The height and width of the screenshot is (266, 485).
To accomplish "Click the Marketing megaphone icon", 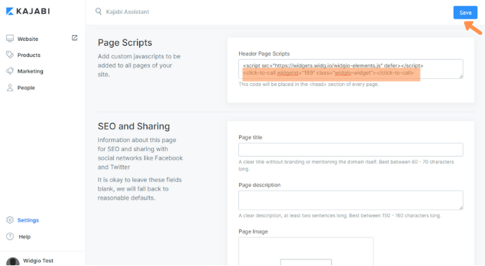I will tap(10, 71).
